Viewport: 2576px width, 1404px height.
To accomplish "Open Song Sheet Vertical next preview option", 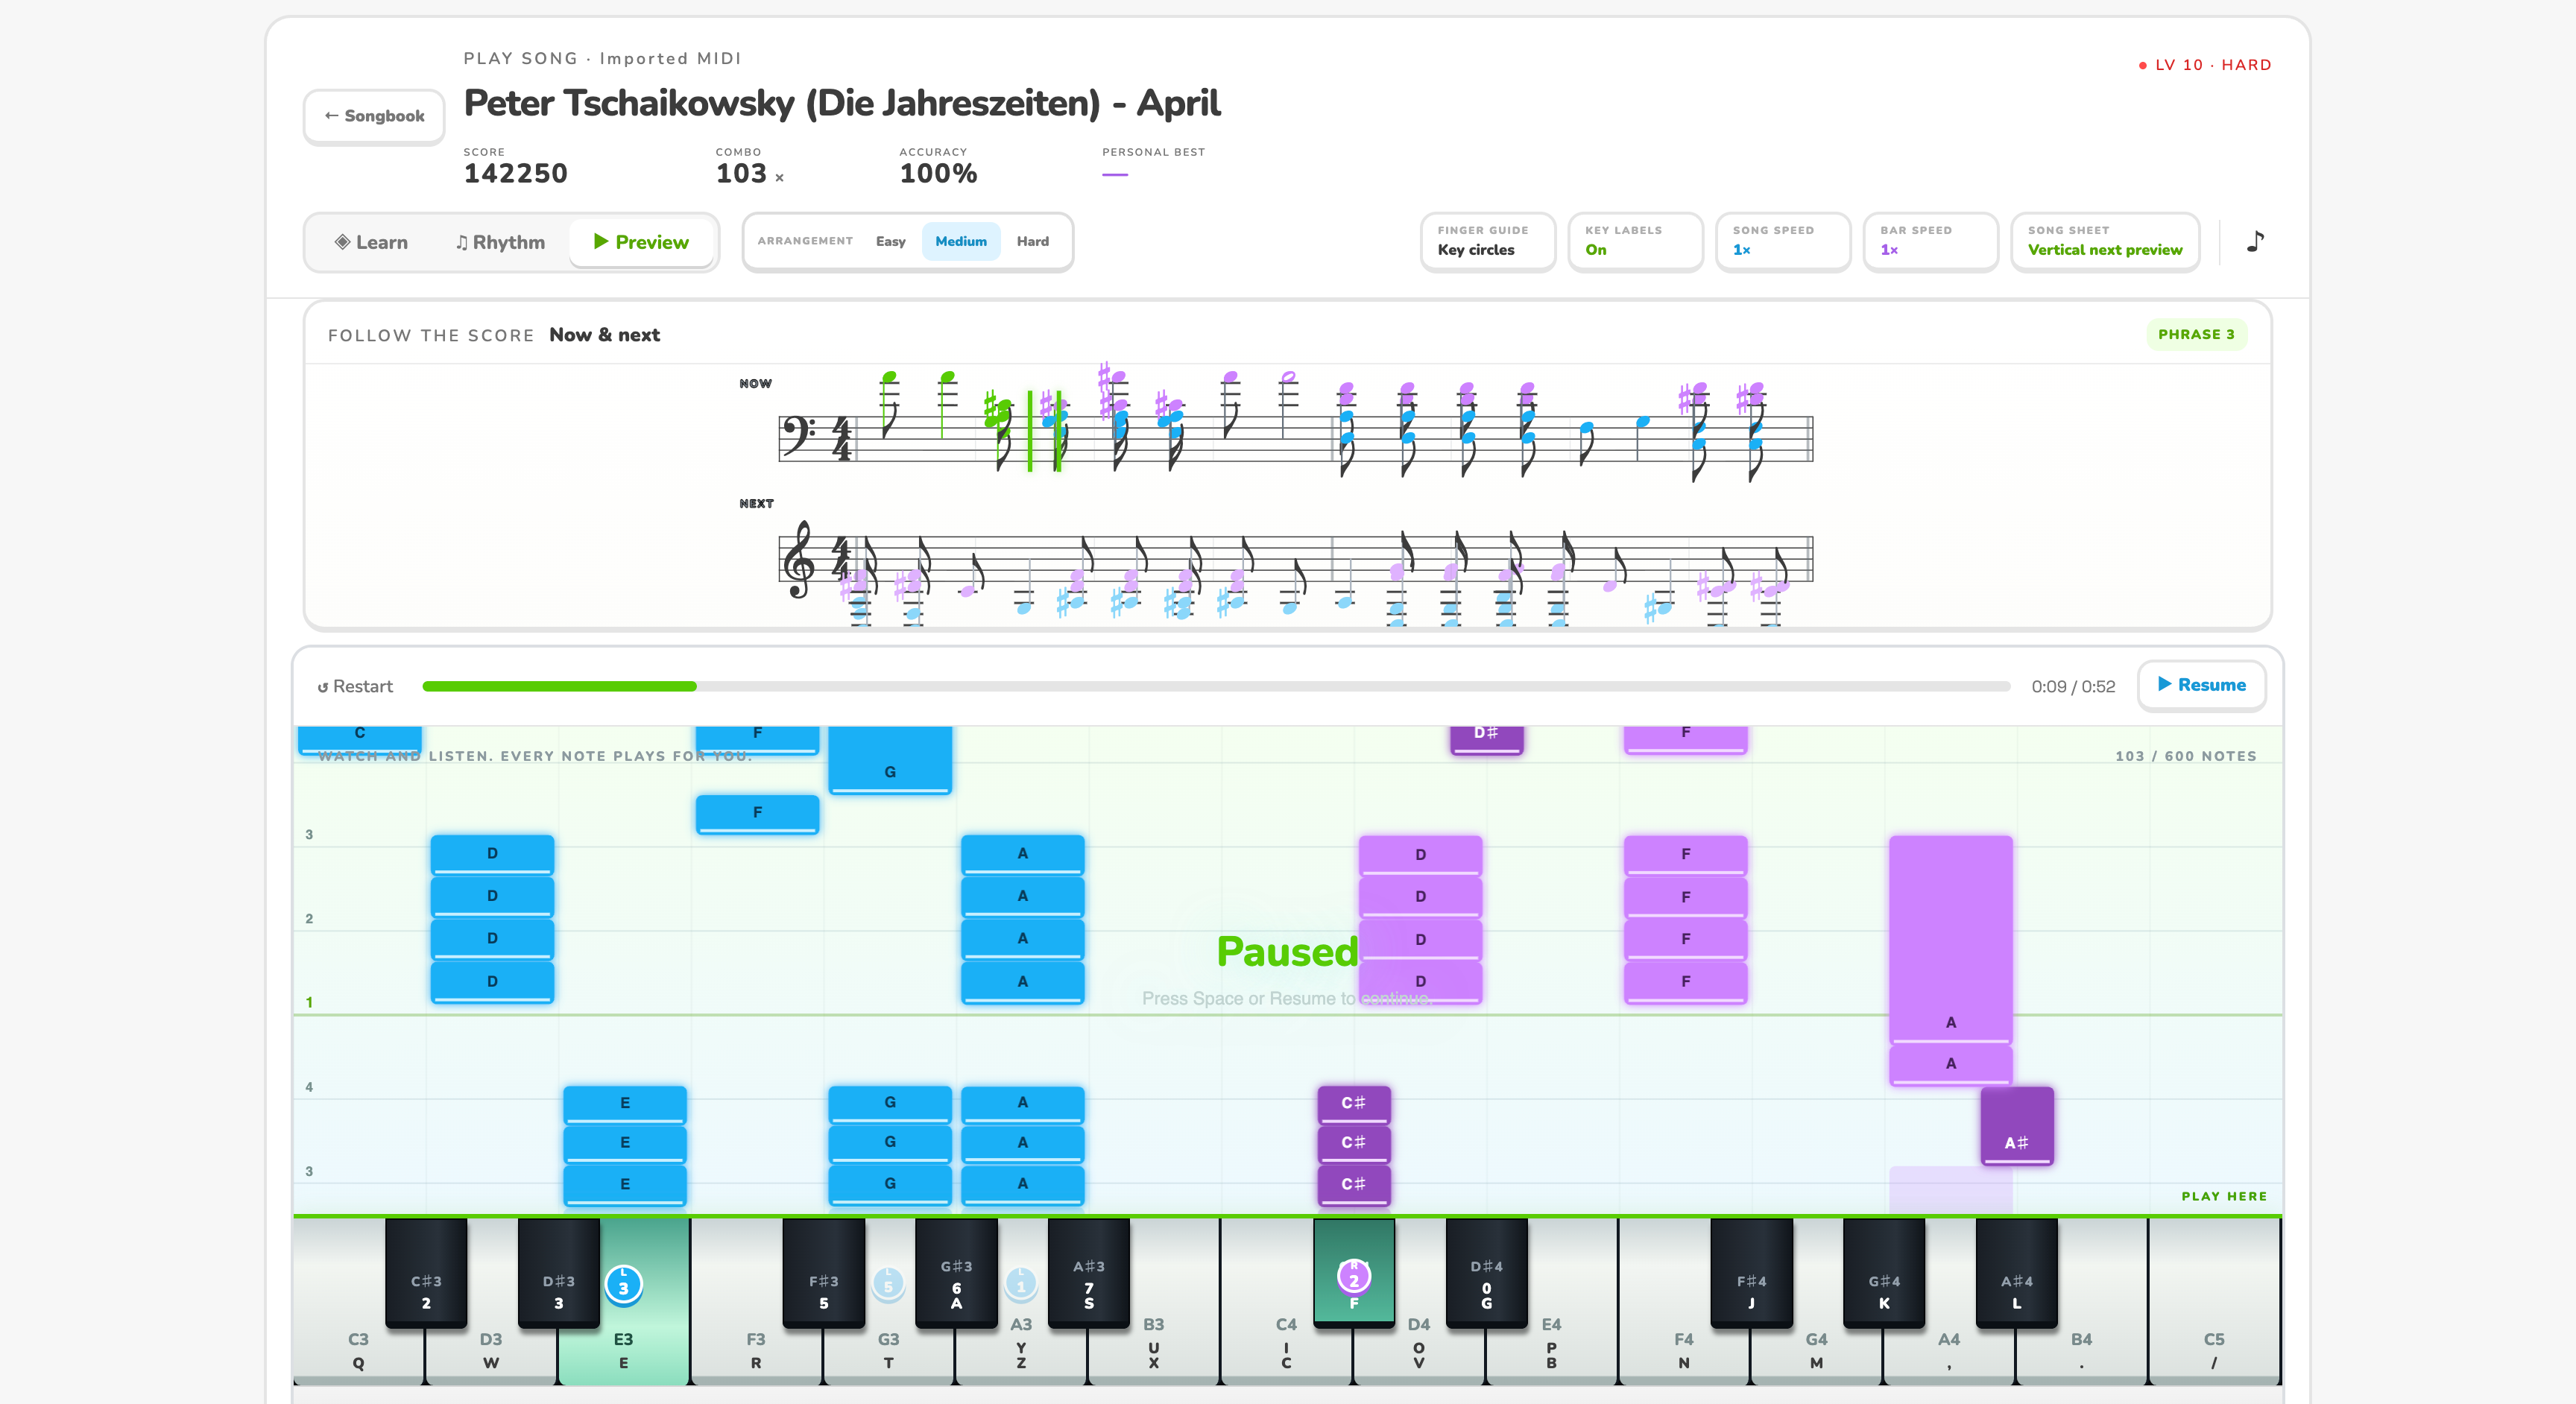I will [2104, 241].
